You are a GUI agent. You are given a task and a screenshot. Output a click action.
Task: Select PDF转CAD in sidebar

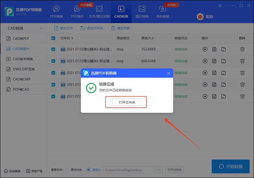coord(23,89)
